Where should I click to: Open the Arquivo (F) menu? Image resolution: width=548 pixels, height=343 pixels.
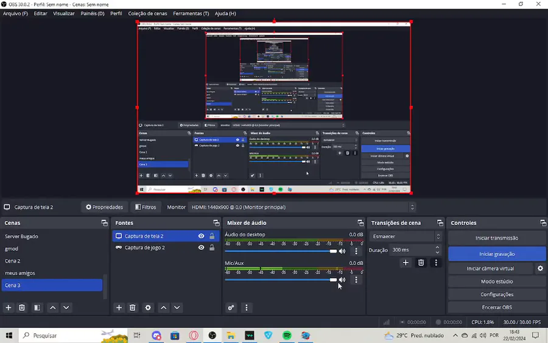point(15,13)
